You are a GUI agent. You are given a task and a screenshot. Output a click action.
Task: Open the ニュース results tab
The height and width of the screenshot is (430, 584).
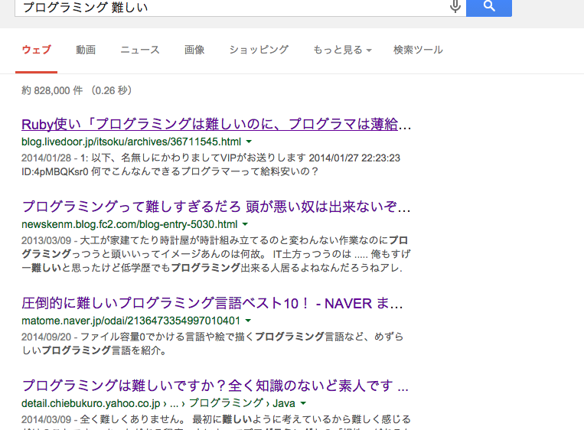point(140,50)
